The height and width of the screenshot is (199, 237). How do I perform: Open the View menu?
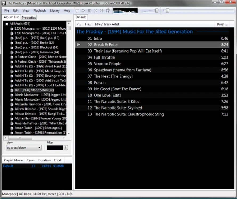pos(26,11)
